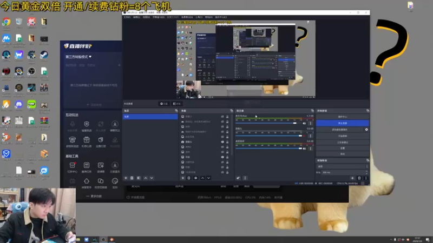Switch to OBS from taskbar icon
This screenshot has width=433, height=243.
103,239
